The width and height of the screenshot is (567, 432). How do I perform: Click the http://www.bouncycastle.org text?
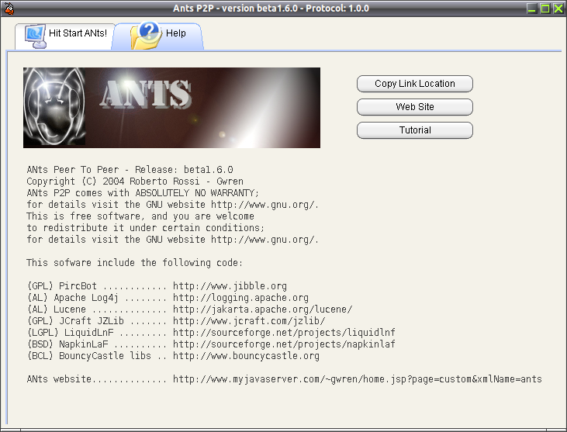(246, 356)
